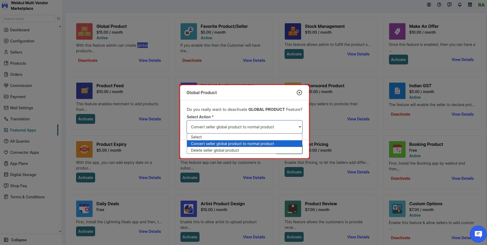Screen dimensions: 487x245
Task: Click the Products icon in sidebar
Action: tap(6, 63)
